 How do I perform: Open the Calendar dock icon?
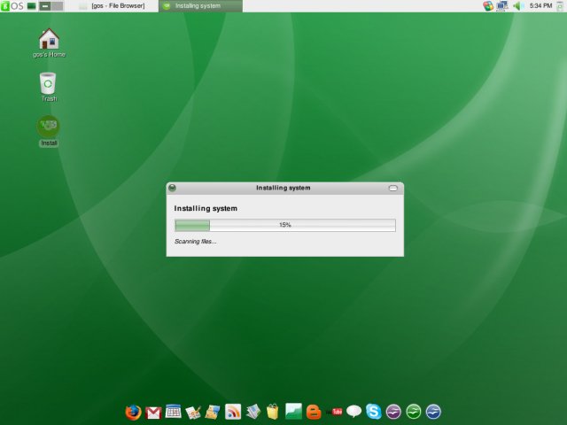point(174,411)
